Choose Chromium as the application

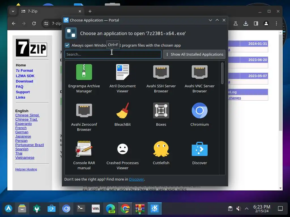pos(199,114)
